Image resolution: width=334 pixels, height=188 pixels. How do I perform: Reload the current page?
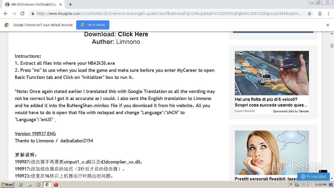pyautogui.click(x=22, y=14)
